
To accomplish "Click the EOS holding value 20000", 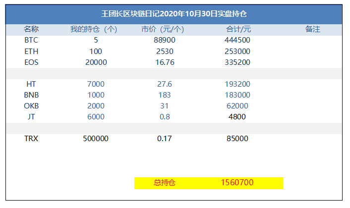I will 96,62.
